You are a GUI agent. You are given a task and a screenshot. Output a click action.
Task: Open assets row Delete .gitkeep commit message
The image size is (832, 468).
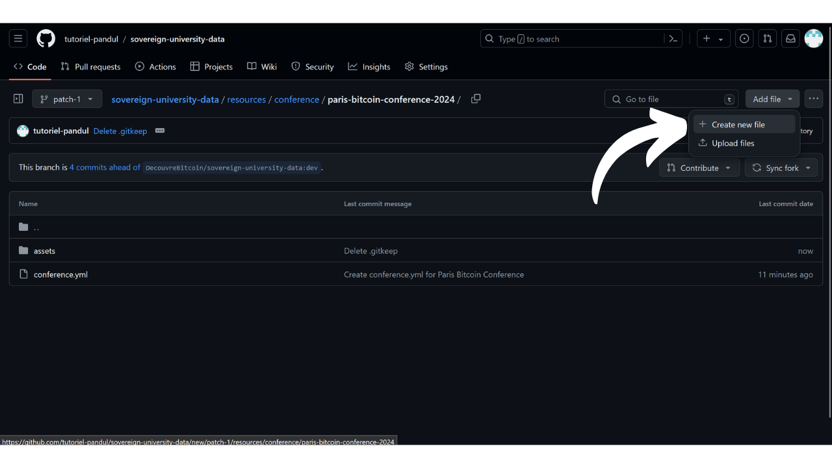(x=370, y=251)
